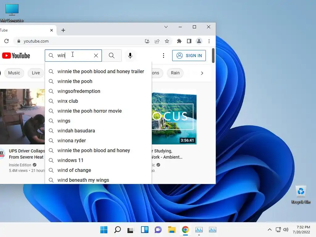
Task: Choose suggestion 'wind beneath my wings'
Action: (98, 180)
